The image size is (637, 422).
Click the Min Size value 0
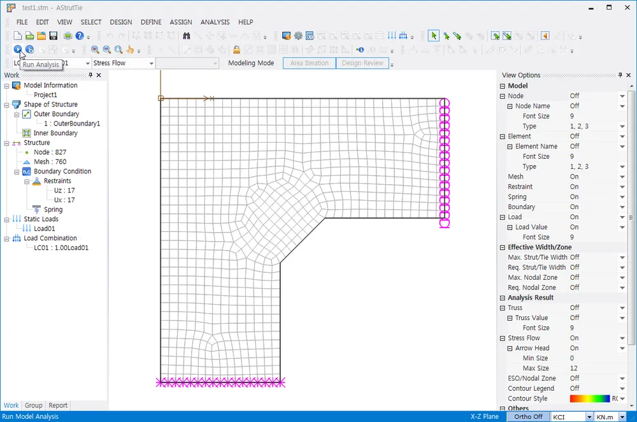pos(572,358)
